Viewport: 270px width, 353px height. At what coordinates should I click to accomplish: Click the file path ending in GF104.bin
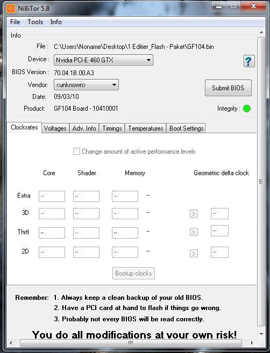[x=134, y=47]
